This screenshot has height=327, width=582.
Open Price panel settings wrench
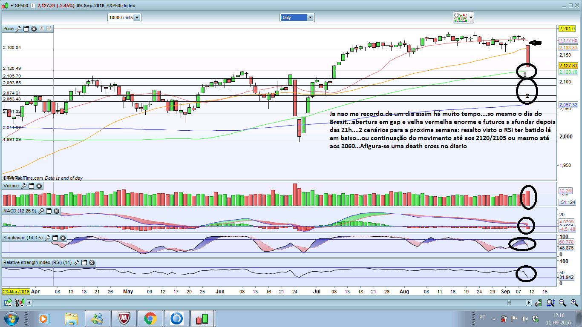(x=18, y=29)
